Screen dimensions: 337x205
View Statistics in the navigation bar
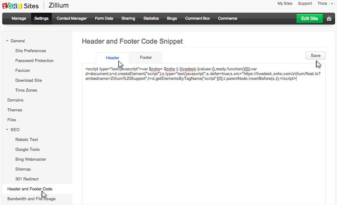(x=151, y=18)
